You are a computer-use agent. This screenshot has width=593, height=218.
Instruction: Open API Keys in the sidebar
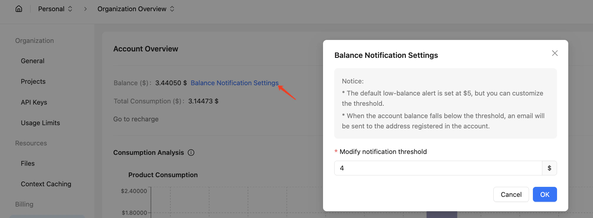(34, 102)
